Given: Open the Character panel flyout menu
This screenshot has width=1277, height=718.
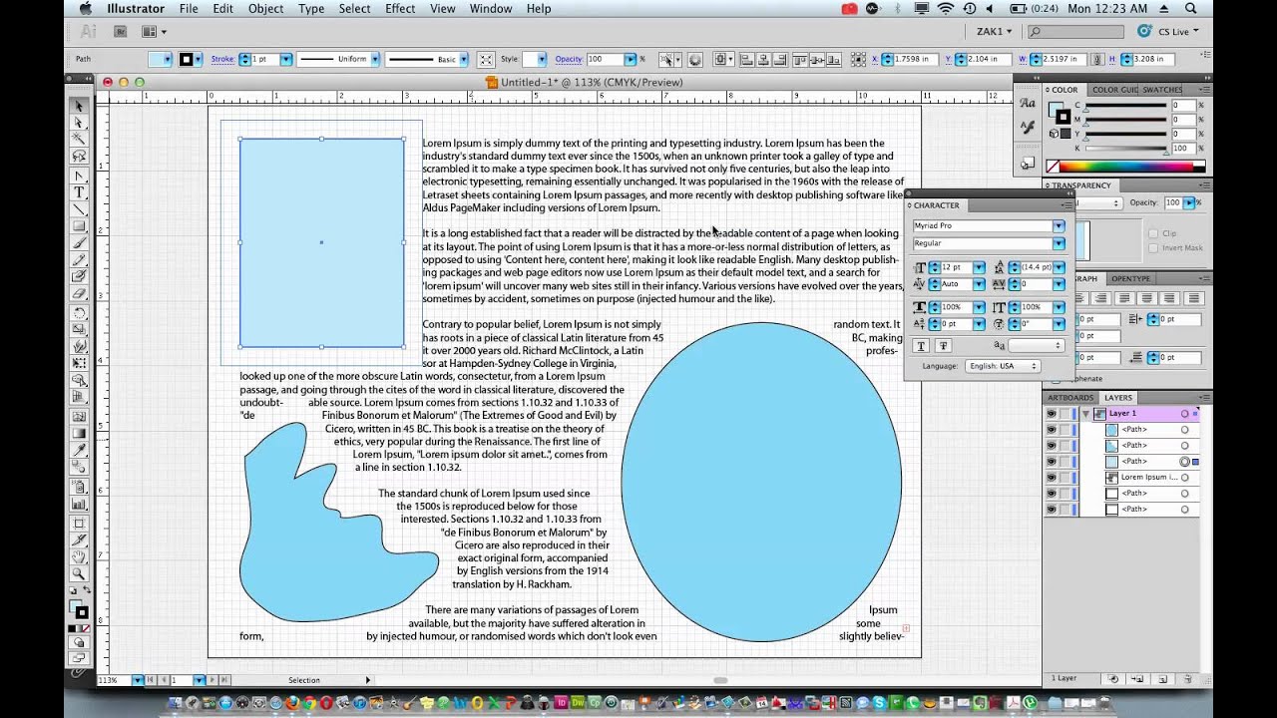Looking at the screenshot, I should pos(1065,205).
